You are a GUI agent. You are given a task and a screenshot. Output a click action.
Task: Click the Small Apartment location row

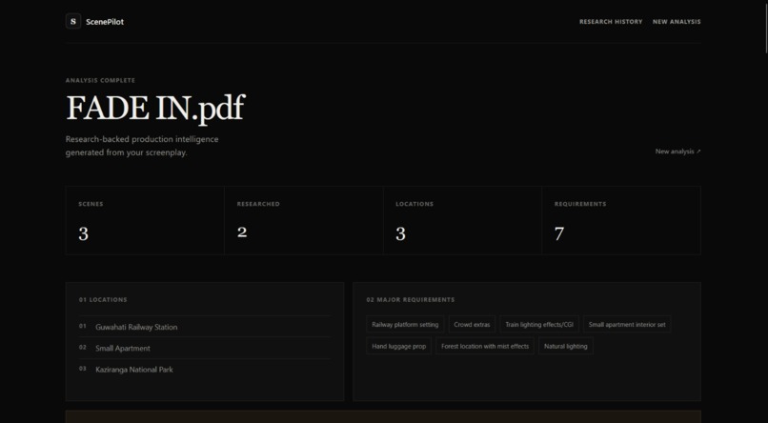coord(205,348)
